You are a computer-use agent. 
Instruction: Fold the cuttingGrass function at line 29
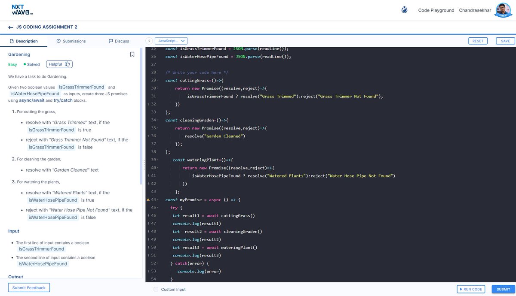point(159,80)
